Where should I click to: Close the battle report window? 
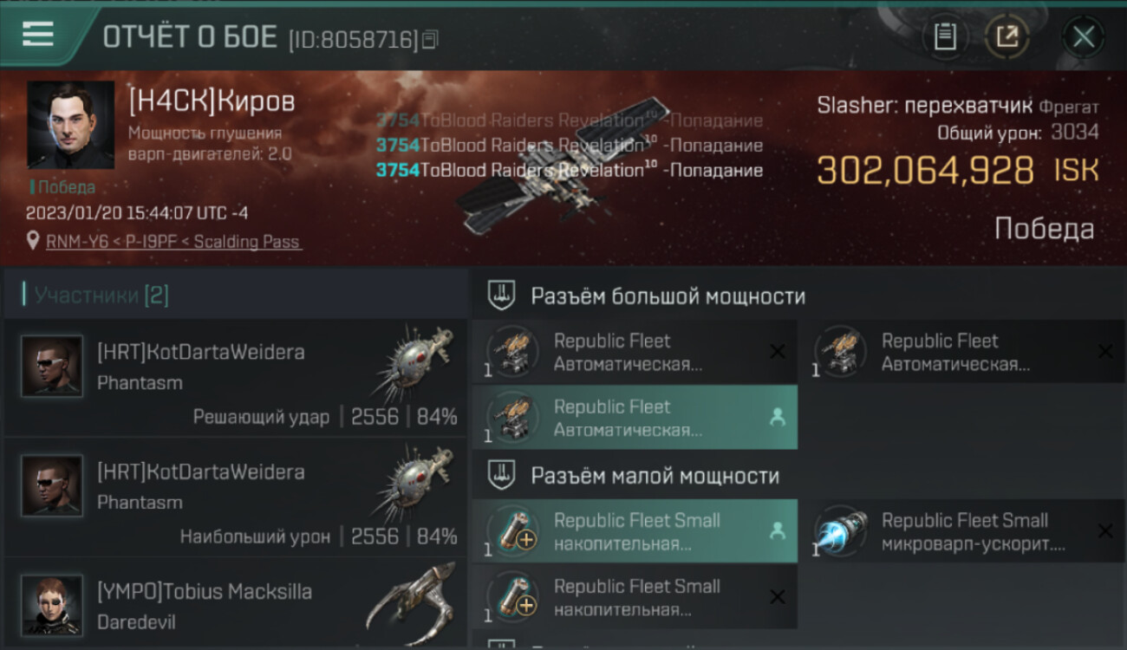coord(1084,36)
